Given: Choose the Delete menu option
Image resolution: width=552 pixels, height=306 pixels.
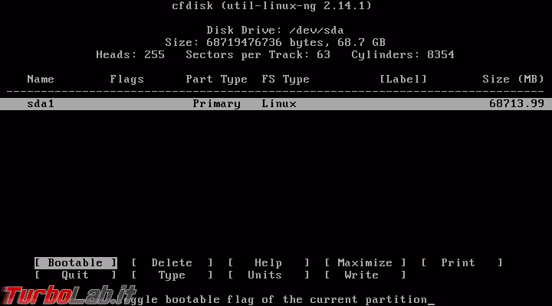Looking at the screenshot, I should point(172,263).
